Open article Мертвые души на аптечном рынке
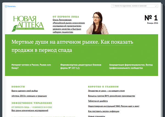 click(x=72, y=46)
